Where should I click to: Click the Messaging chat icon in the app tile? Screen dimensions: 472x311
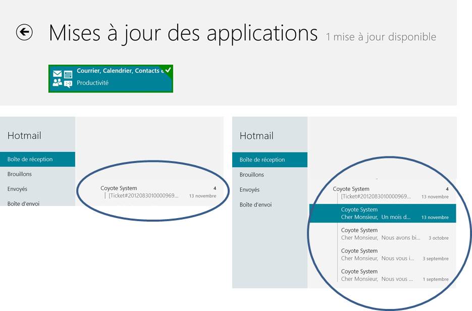coord(68,84)
